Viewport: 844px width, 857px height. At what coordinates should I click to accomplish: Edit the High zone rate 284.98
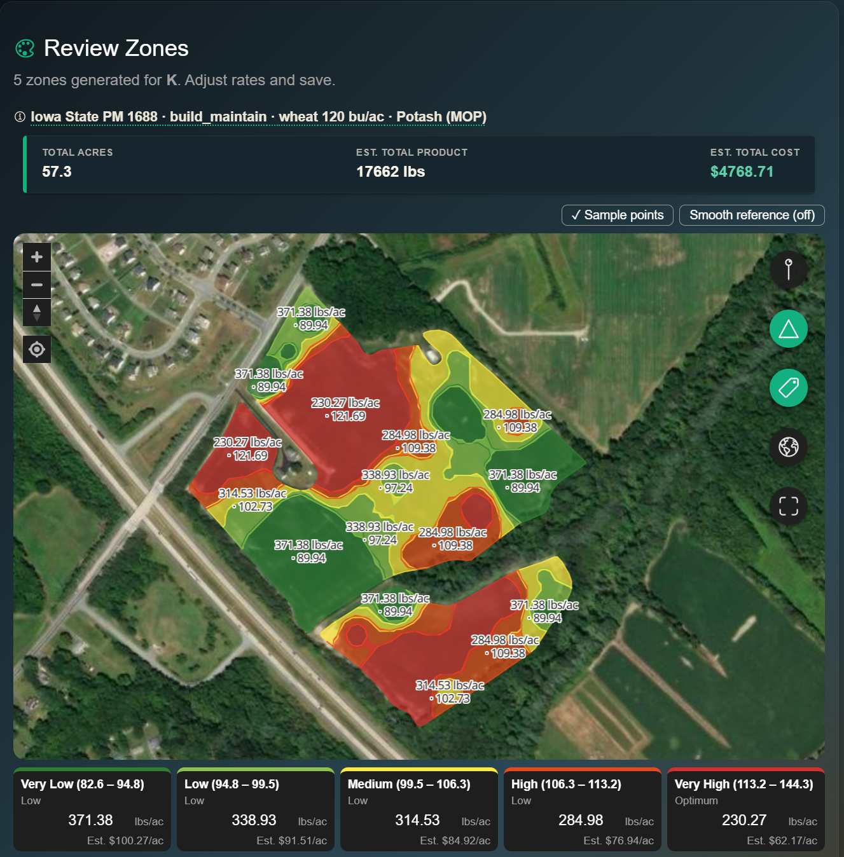point(581,820)
